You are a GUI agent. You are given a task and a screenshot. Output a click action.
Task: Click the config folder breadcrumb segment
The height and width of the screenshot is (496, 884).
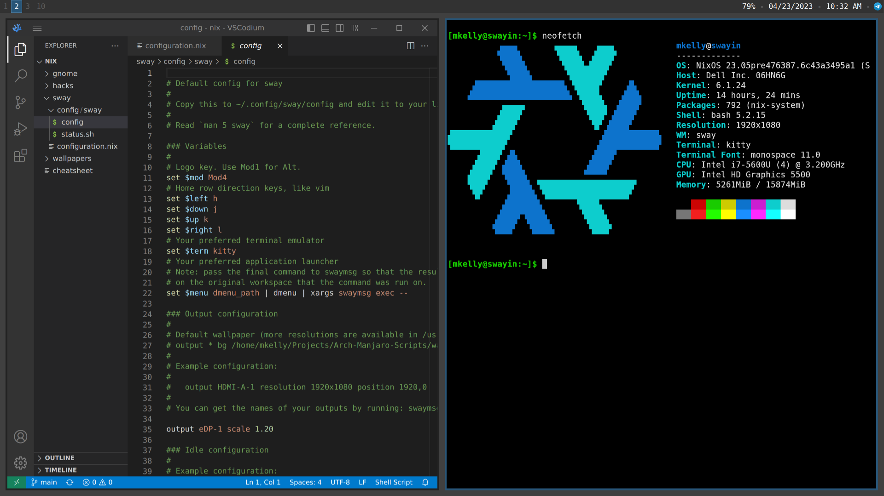click(174, 62)
